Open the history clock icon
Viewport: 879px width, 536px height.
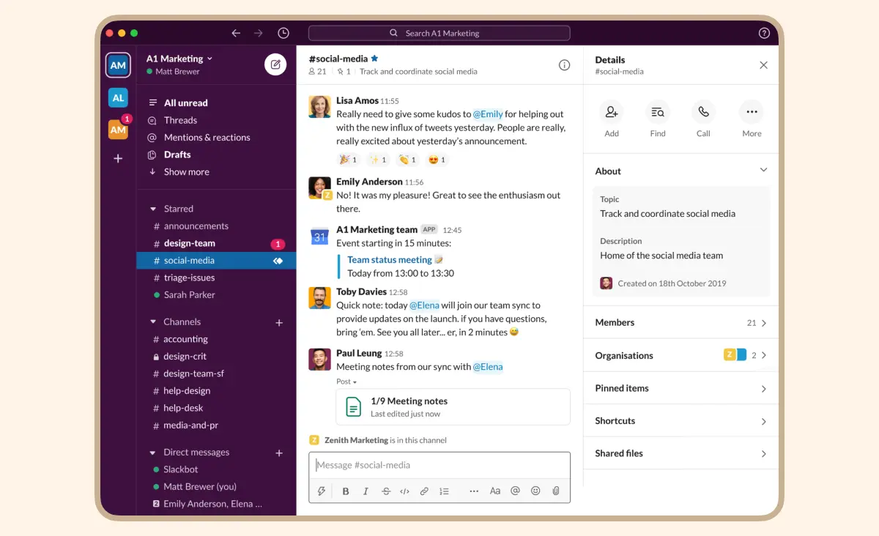tap(283, 33)
